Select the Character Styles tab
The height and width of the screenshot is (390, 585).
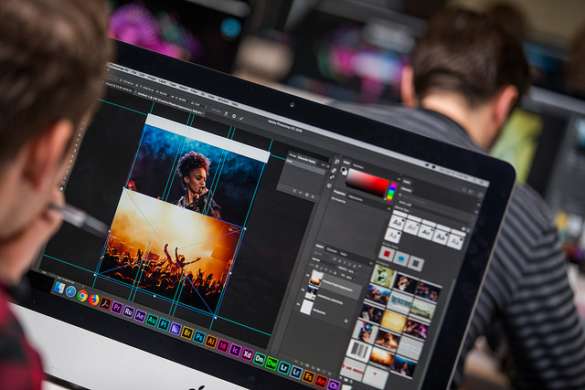pyautogui.click(x=307, y=160)
